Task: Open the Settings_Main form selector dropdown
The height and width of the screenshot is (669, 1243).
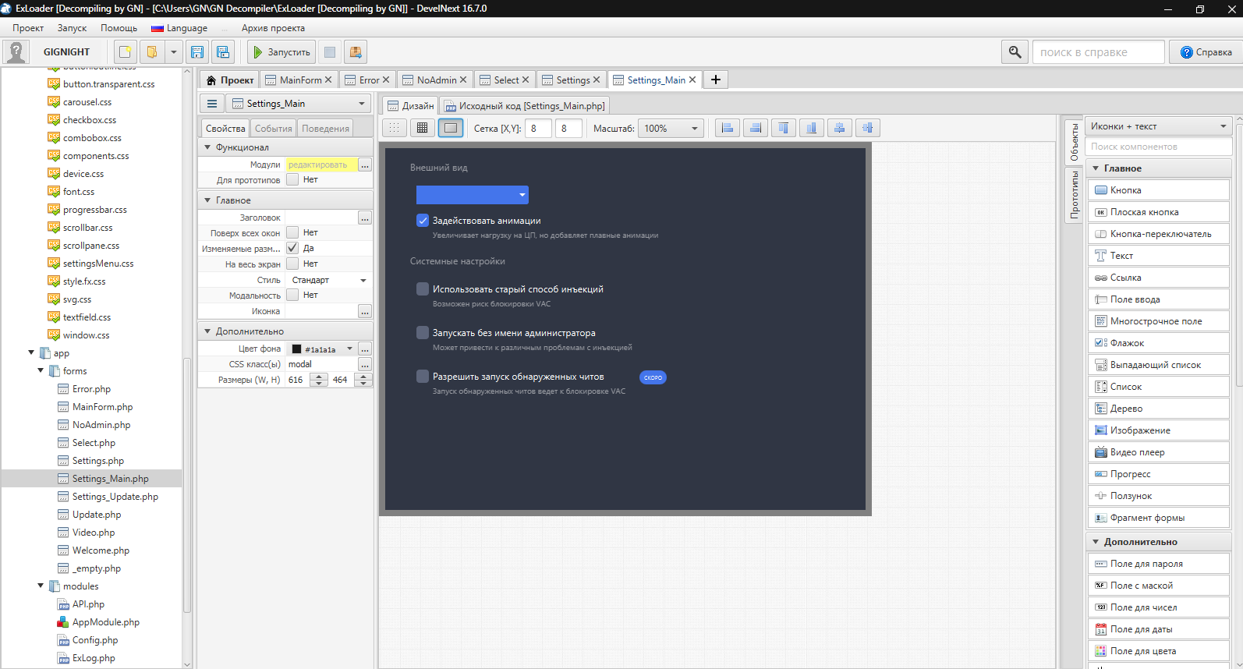Action: [299, 104]
